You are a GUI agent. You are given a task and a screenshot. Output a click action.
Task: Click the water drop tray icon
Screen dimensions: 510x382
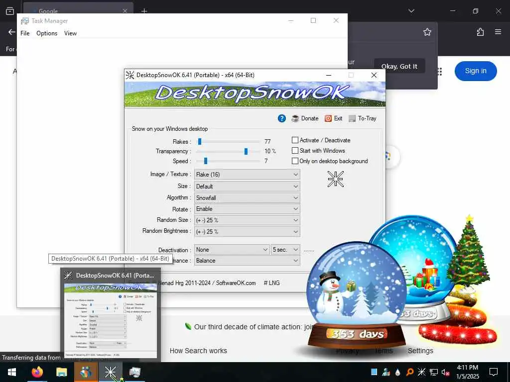397,372
